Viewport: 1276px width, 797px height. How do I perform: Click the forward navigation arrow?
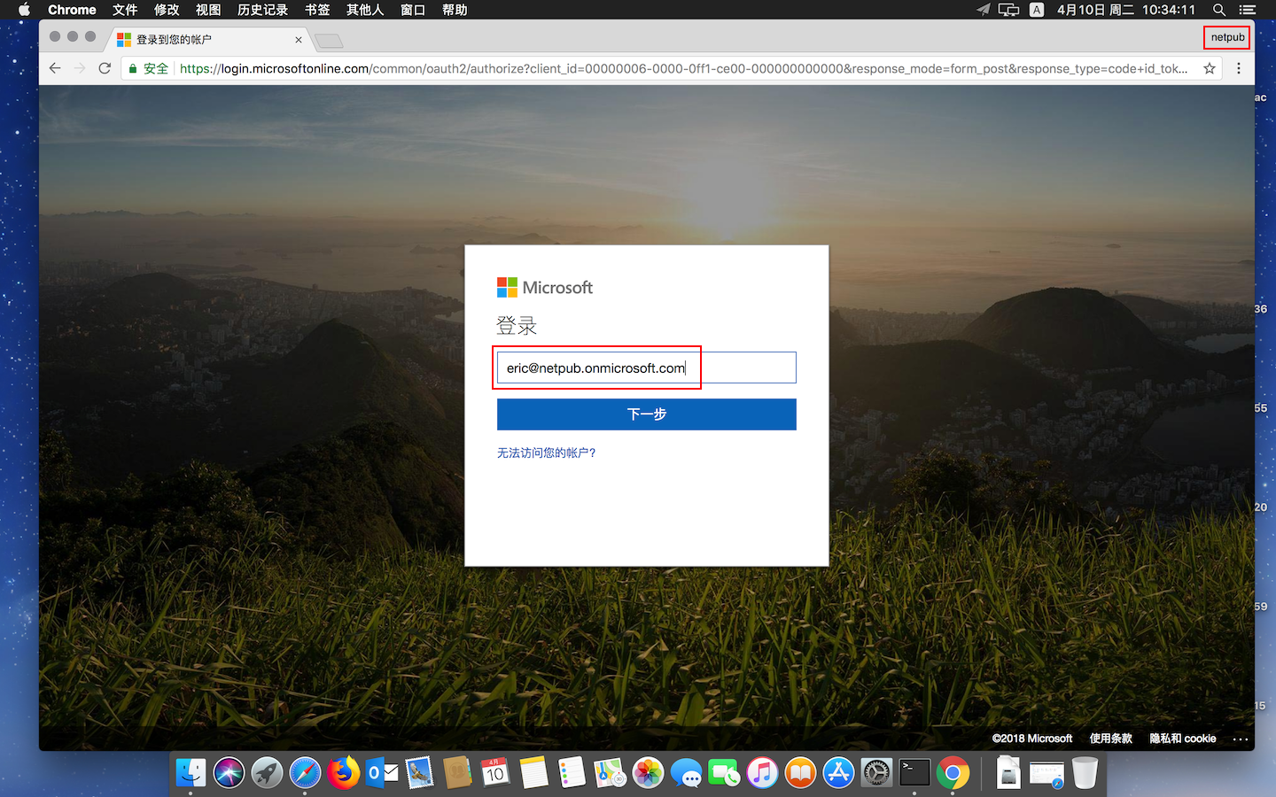[80, 68]
